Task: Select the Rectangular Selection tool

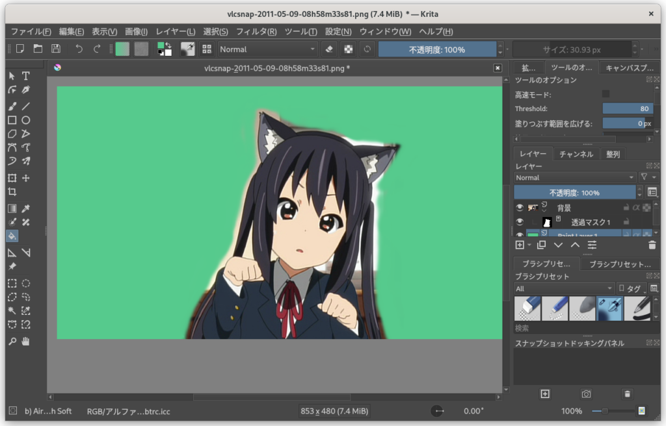Action: click(x=12, y=283)
